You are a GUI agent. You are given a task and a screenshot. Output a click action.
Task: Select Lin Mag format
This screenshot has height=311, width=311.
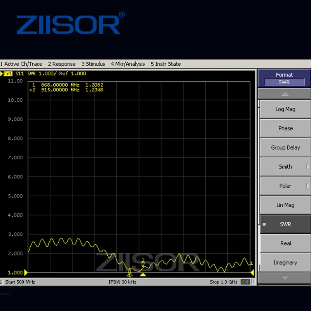[x=285, y=205]
